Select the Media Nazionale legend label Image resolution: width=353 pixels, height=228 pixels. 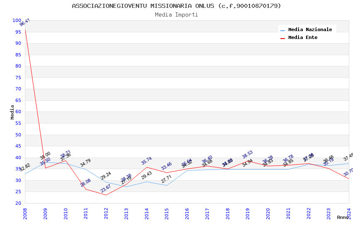[x=310, y=29]
